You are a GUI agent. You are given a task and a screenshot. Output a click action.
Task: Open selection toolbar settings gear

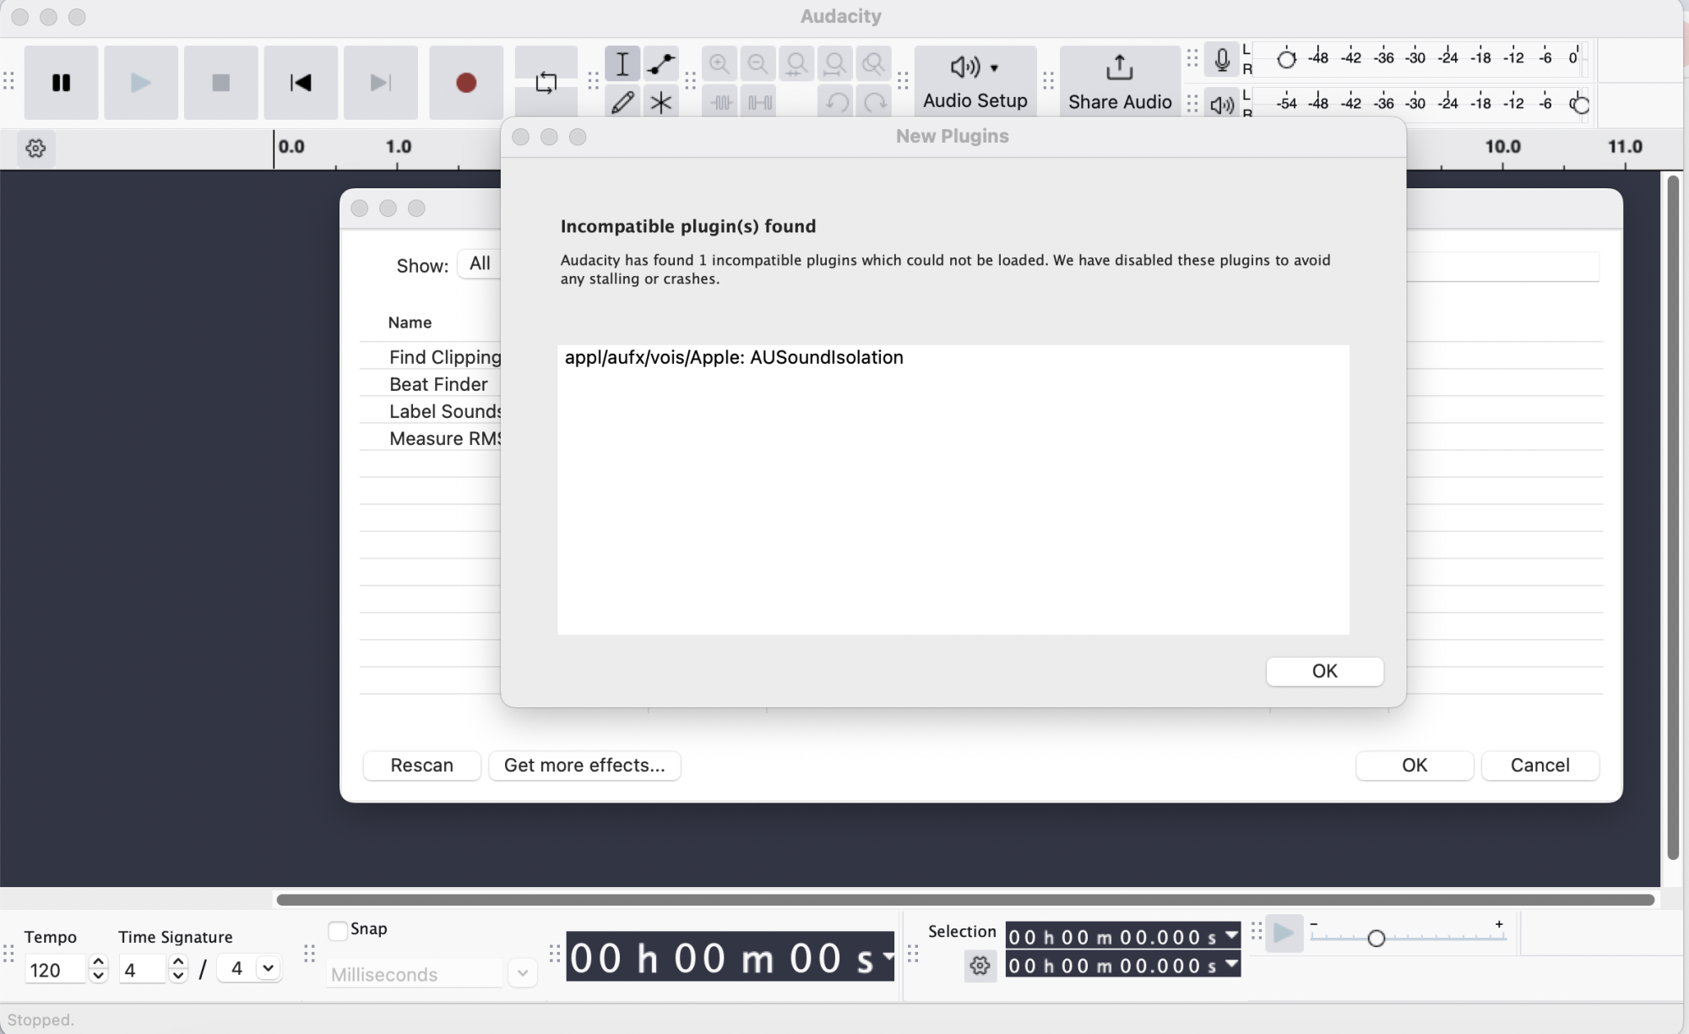click(x=980, y=966)
